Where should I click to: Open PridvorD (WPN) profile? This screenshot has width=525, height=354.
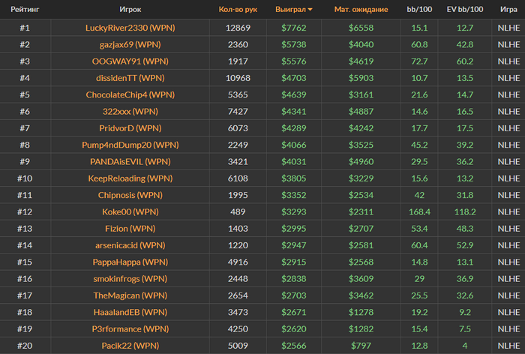click(130, 128)
